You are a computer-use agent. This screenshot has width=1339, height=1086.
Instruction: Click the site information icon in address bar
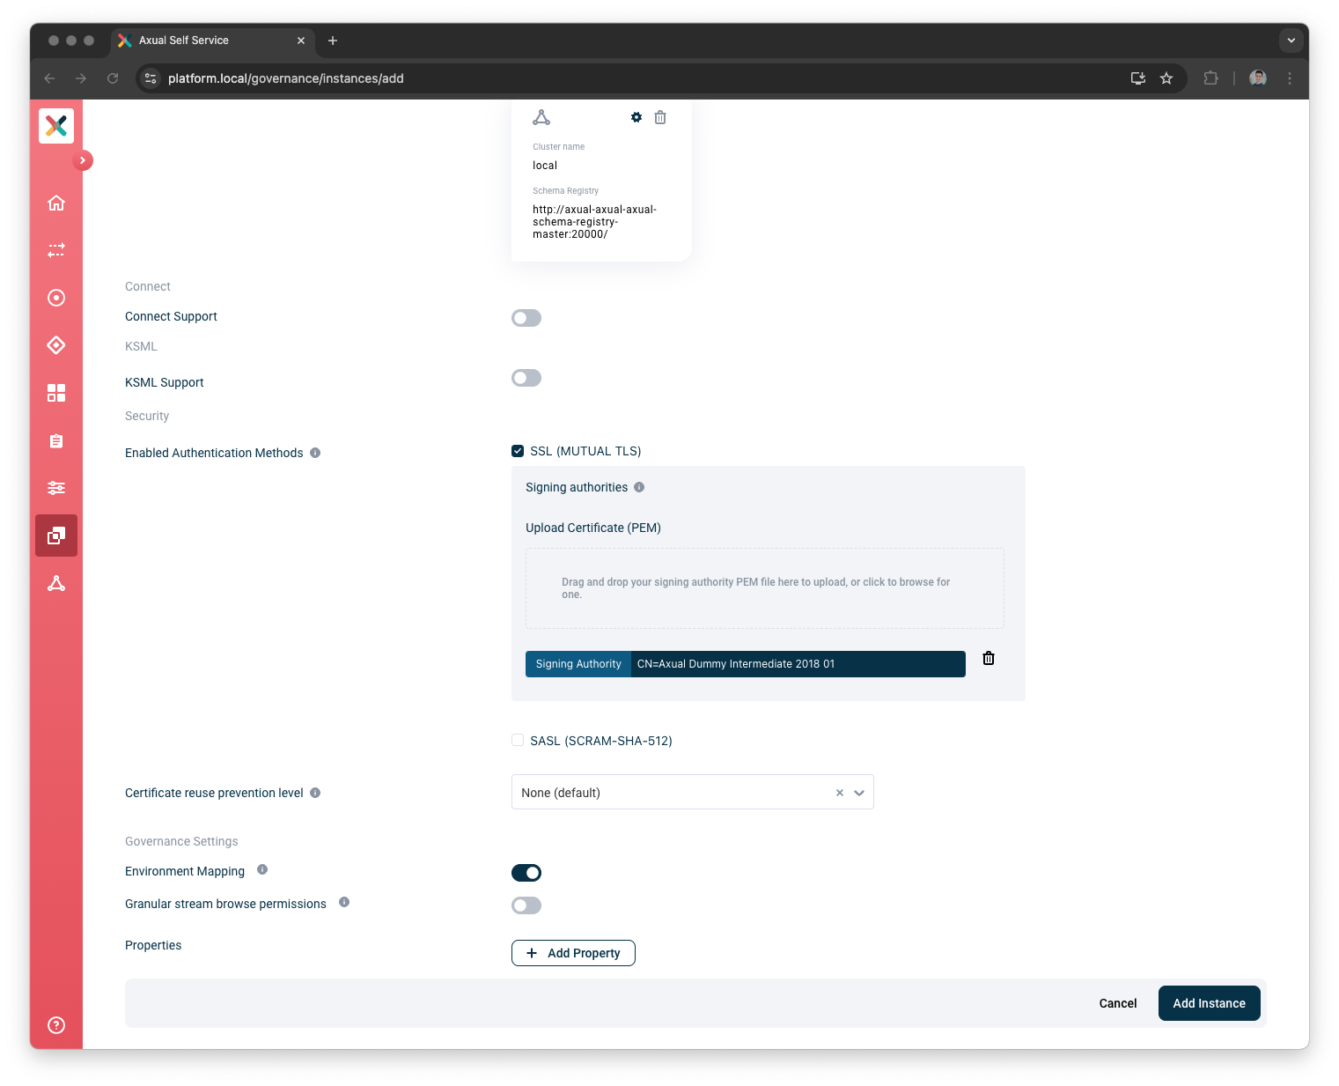(151, 78)
